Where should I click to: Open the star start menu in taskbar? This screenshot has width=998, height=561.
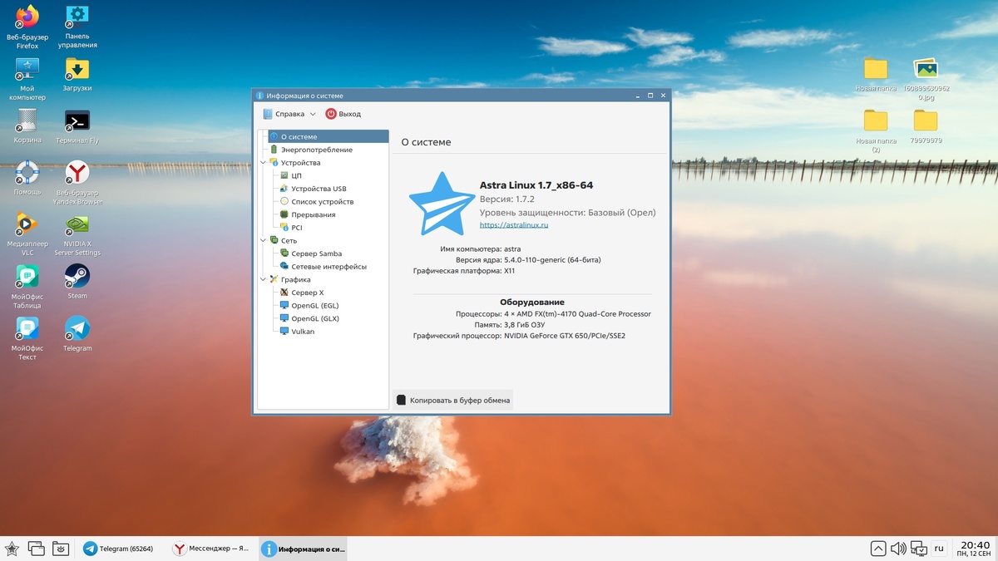12,549
